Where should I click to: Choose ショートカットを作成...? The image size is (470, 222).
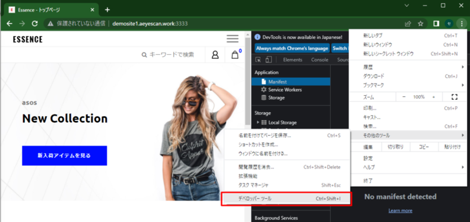point(287,145)
